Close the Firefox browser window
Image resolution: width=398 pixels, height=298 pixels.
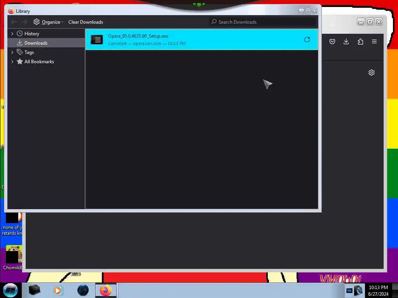tap(379, 22)
